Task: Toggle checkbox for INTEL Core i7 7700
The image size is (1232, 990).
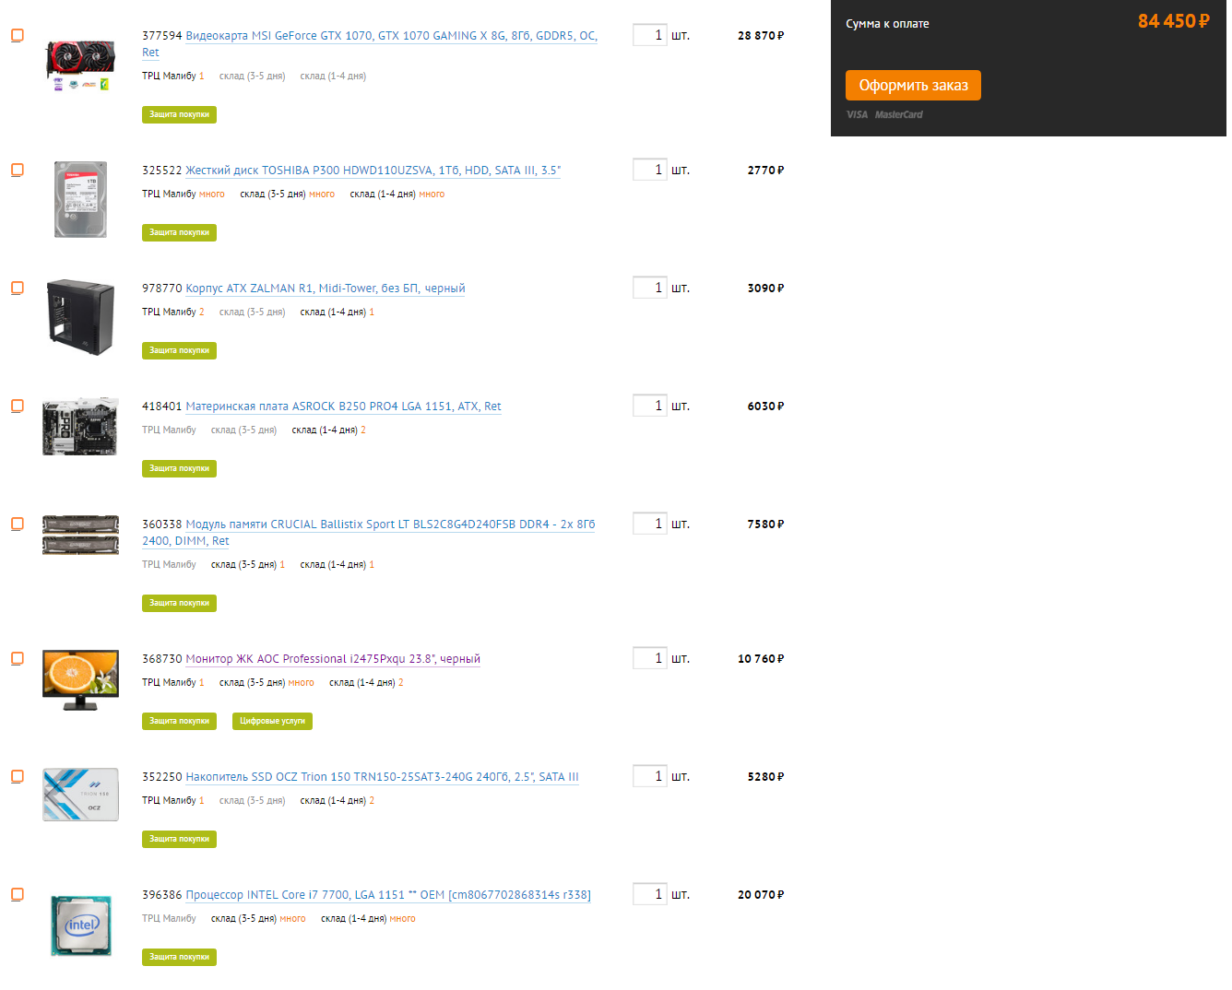Action: click(x=17, y=894)
